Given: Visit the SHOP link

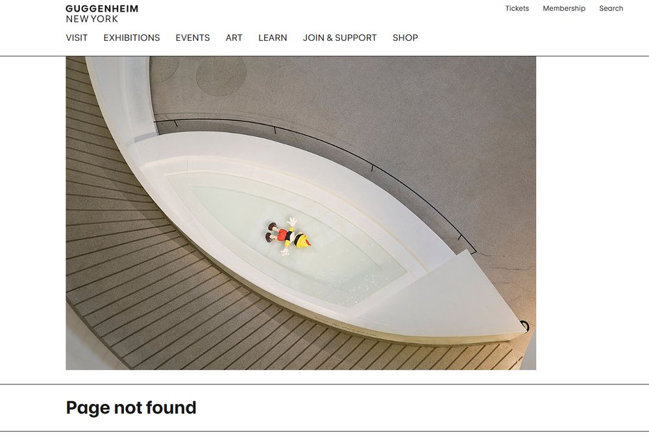Looking at the screenshot, I should (405, 38).
